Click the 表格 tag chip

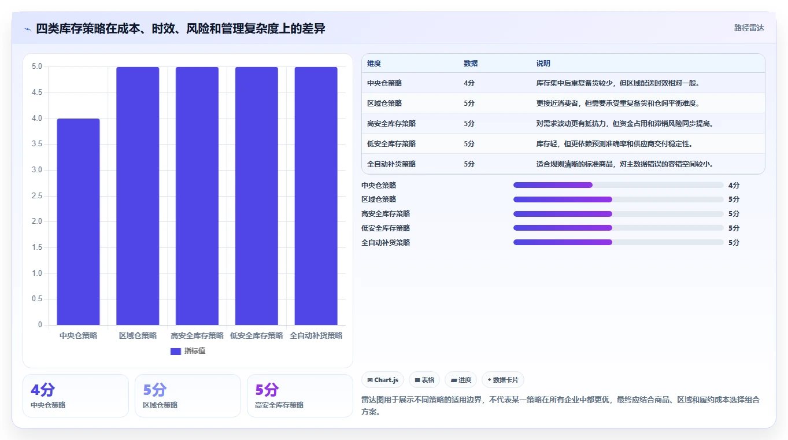pyautogui.click(x=424, y=380)
